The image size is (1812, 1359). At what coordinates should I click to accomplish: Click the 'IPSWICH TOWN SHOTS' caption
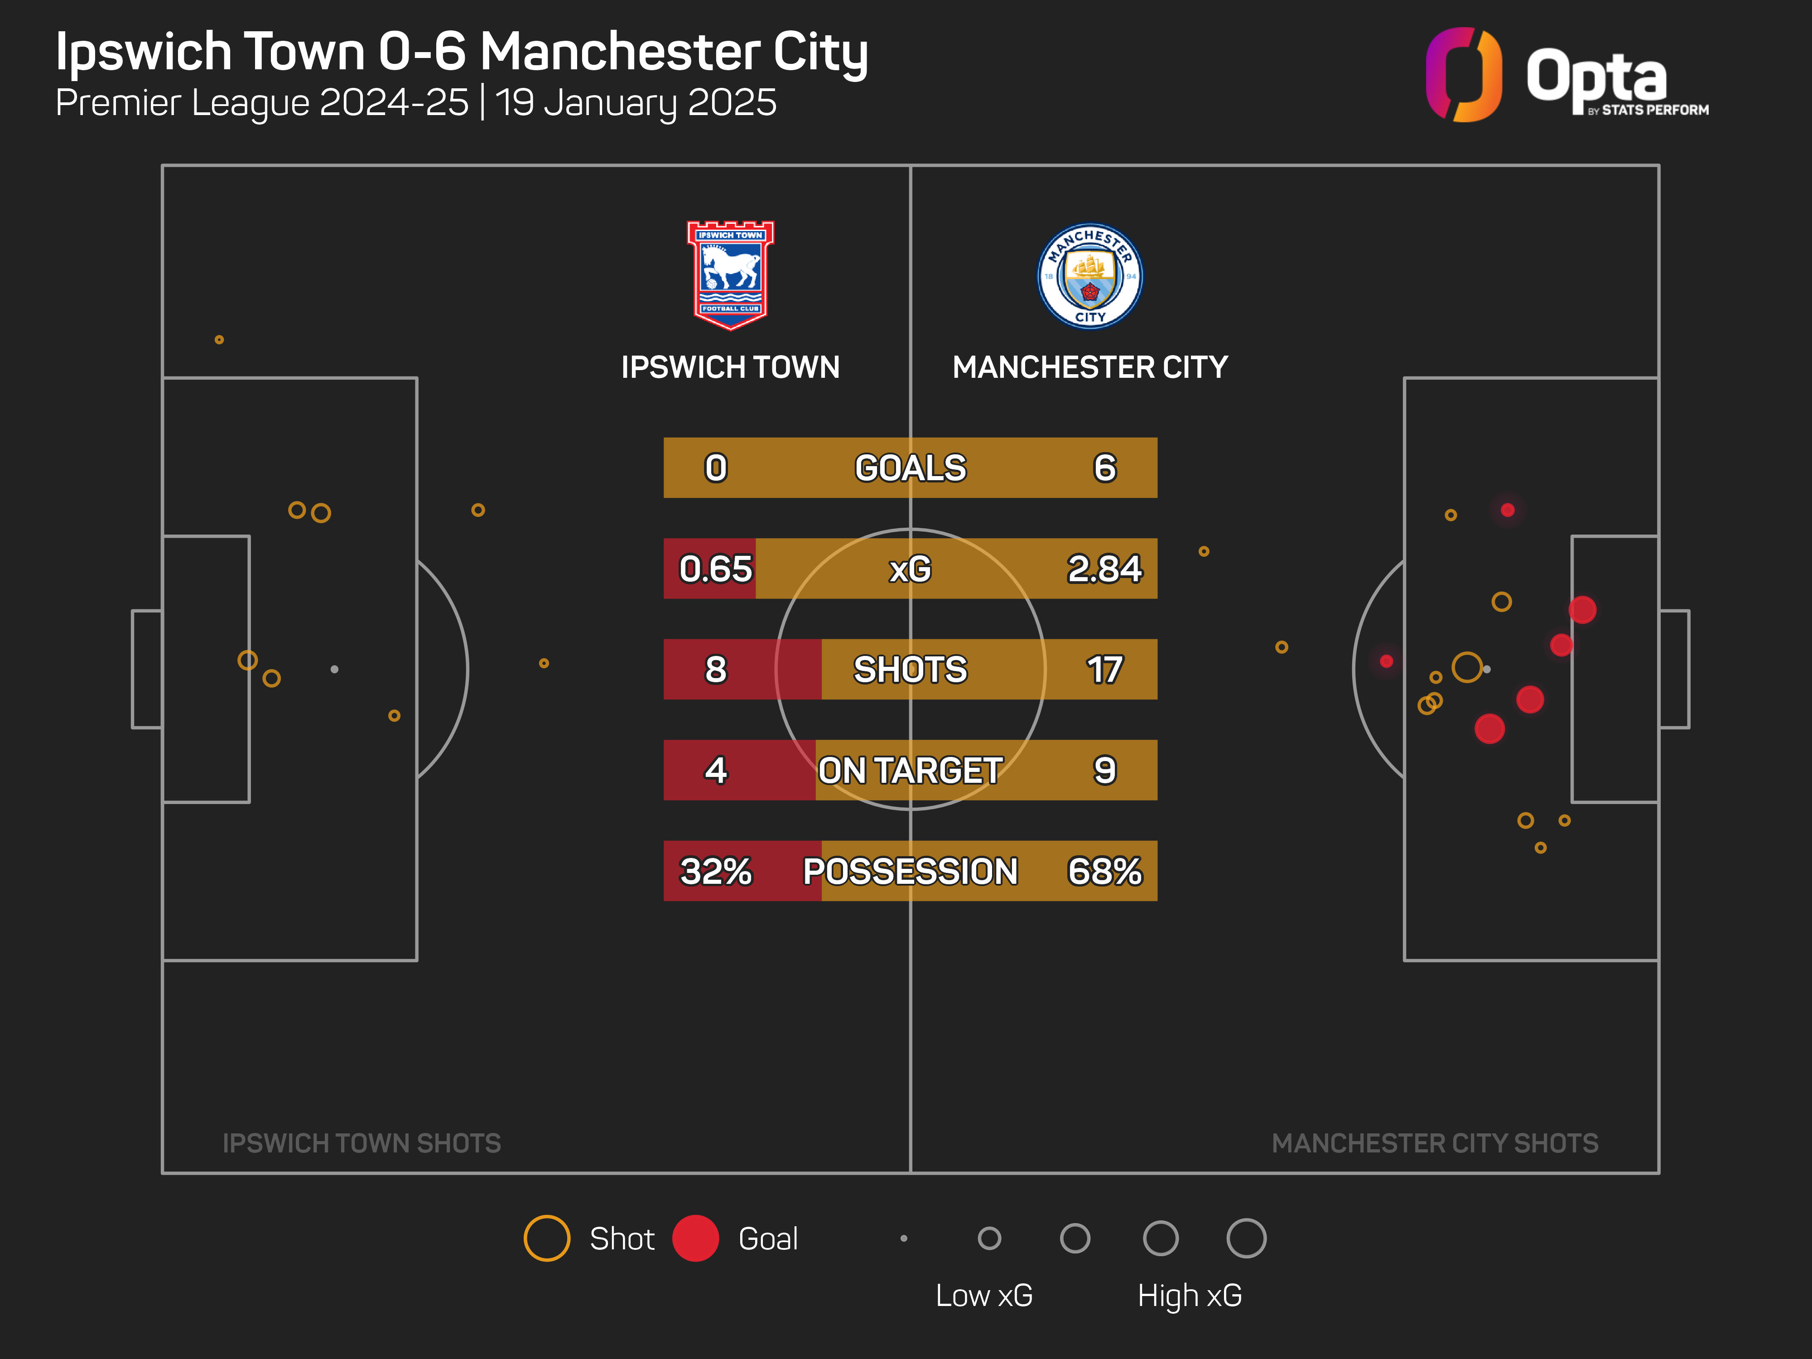(361, 1143)
